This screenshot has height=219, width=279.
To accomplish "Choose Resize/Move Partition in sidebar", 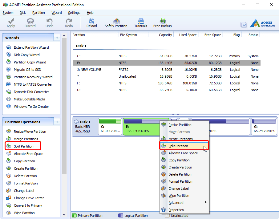I will (x=26, y=132).
